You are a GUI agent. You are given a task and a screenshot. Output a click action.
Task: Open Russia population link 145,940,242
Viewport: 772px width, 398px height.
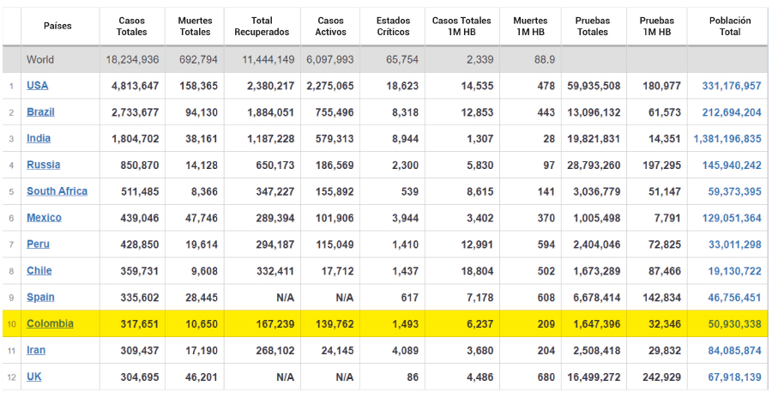point(732,166)
